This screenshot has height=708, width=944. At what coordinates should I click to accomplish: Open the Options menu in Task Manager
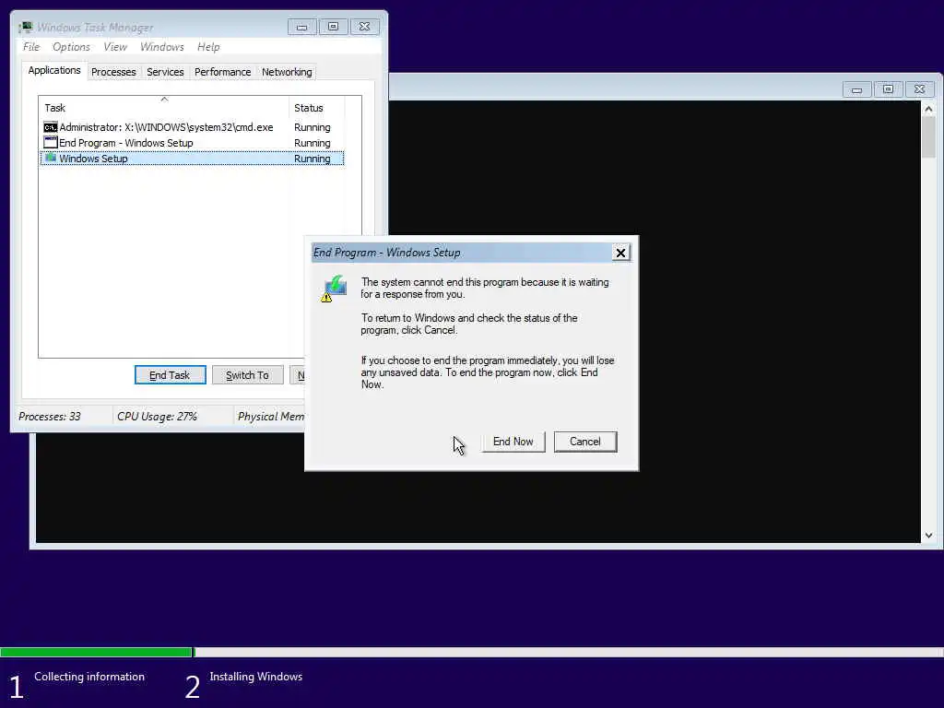tap(71, 47)
